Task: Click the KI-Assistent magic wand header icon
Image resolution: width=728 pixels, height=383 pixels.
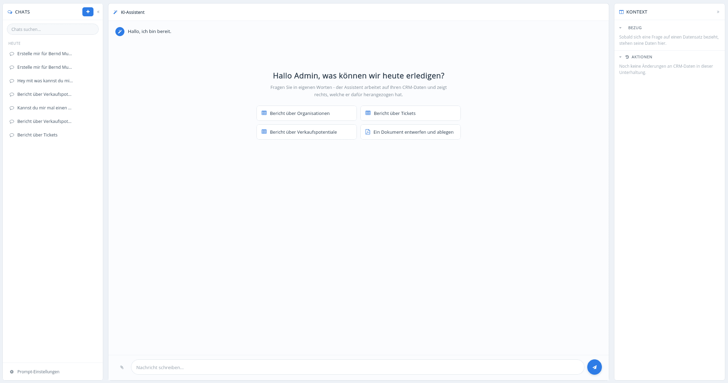Action: (x=115, y=12)
